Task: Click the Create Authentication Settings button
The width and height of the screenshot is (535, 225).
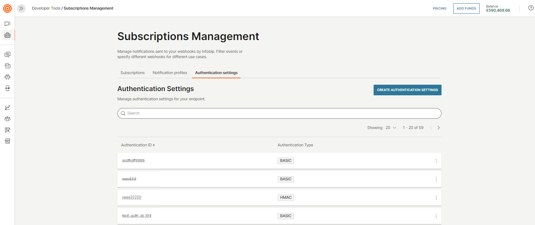Action: [407, 90]
